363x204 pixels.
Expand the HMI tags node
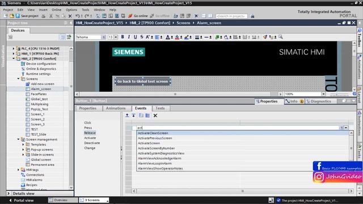click(x=18, y=170)
